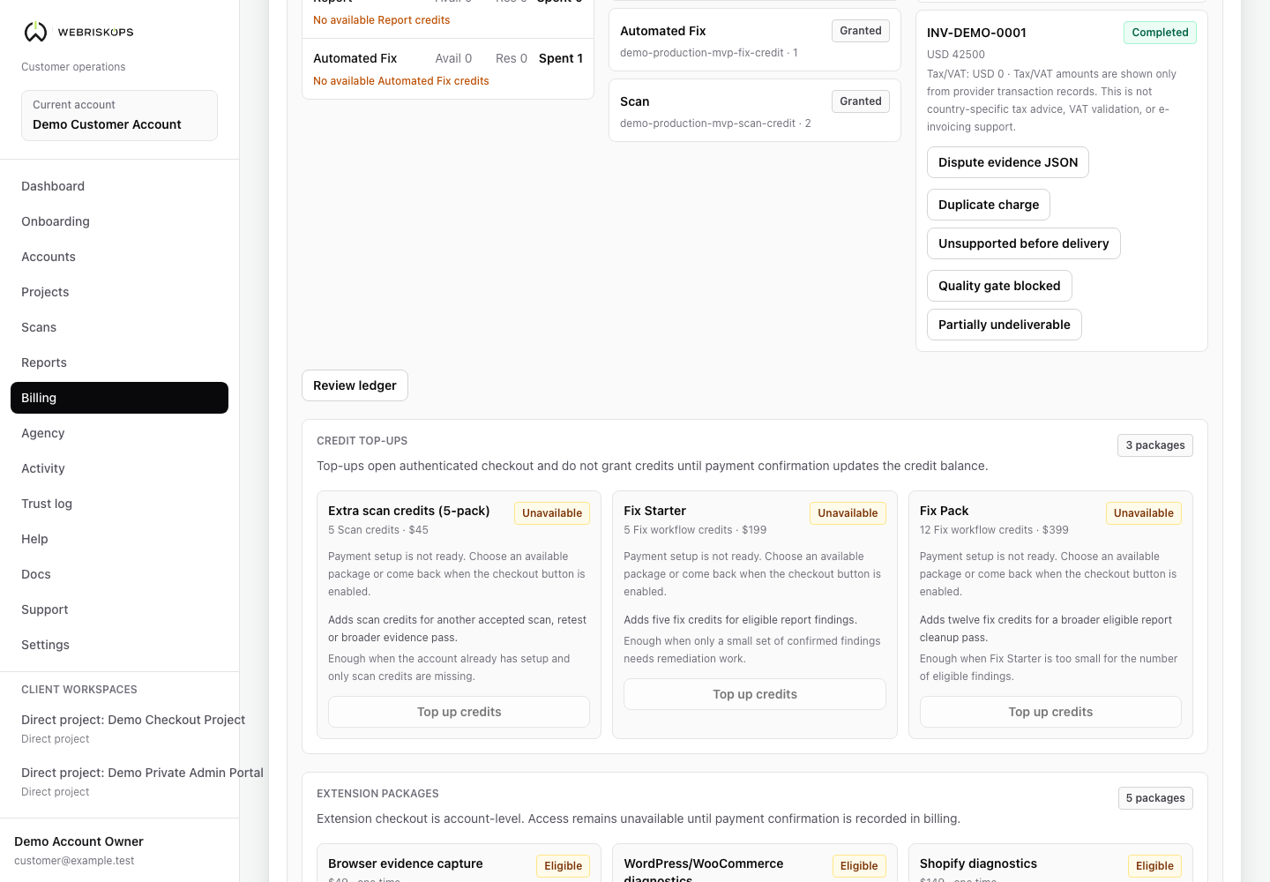Image resolution: width=1270 pixels, height=882 pixels.
Task: Go to Activity in sidebar
Action: click(119, 468)
